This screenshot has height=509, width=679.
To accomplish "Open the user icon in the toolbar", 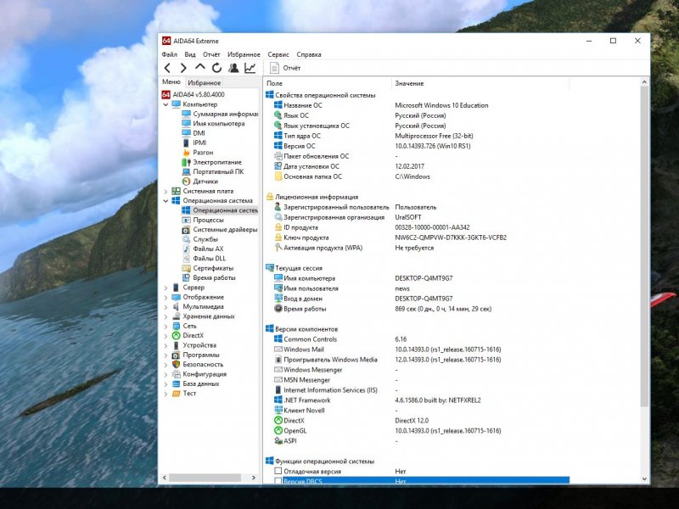I will coord(233,68).
